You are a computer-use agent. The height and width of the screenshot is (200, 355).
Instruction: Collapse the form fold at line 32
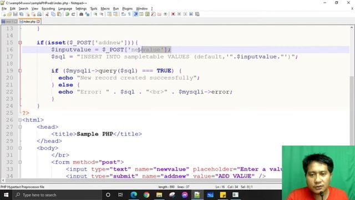point(20,162)
